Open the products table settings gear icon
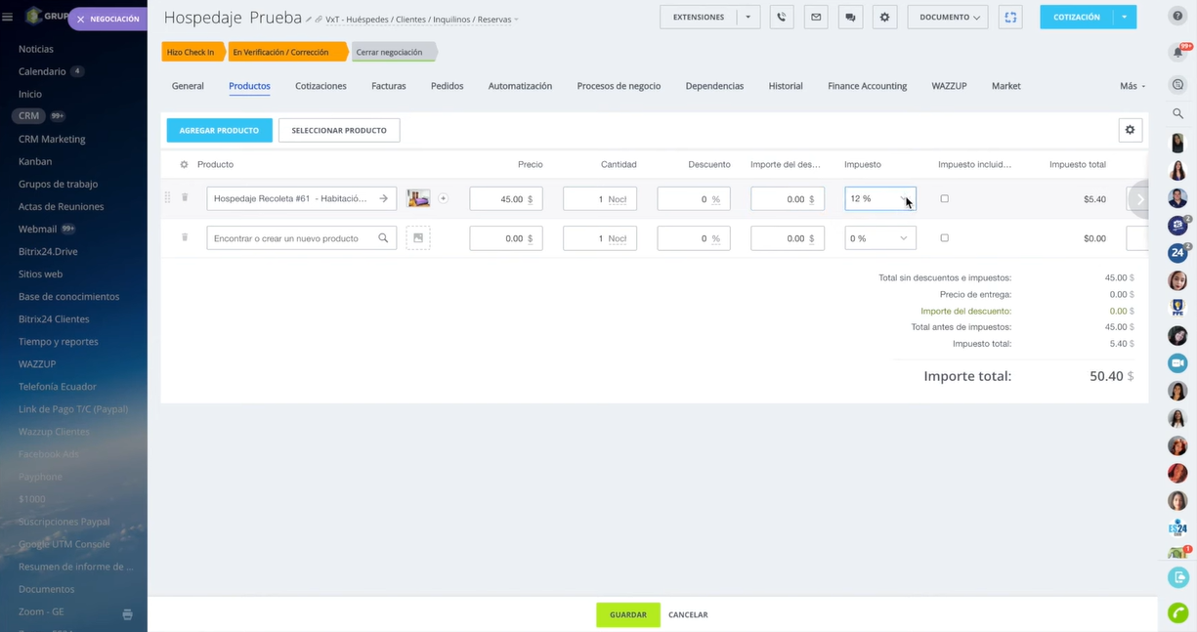The image size is (1197, 632). (1130, 129)
